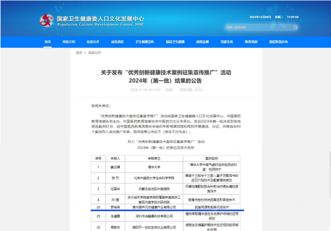Image resolution: width=331 pixels, height=231 pixels.
Task: Open the 政策法规 navigation item
Action: click(x=202, y=41)
